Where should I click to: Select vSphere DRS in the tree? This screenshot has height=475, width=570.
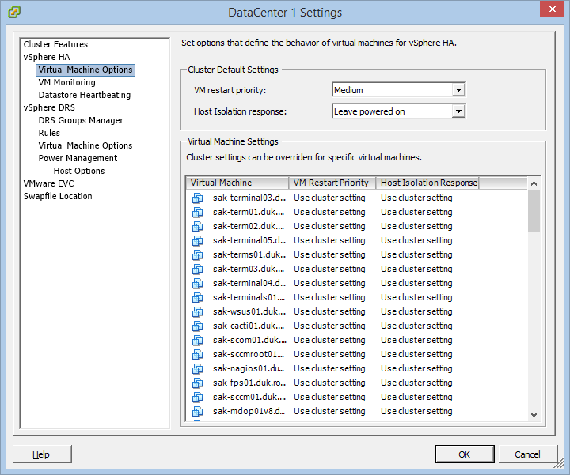[x=49, y=107]
